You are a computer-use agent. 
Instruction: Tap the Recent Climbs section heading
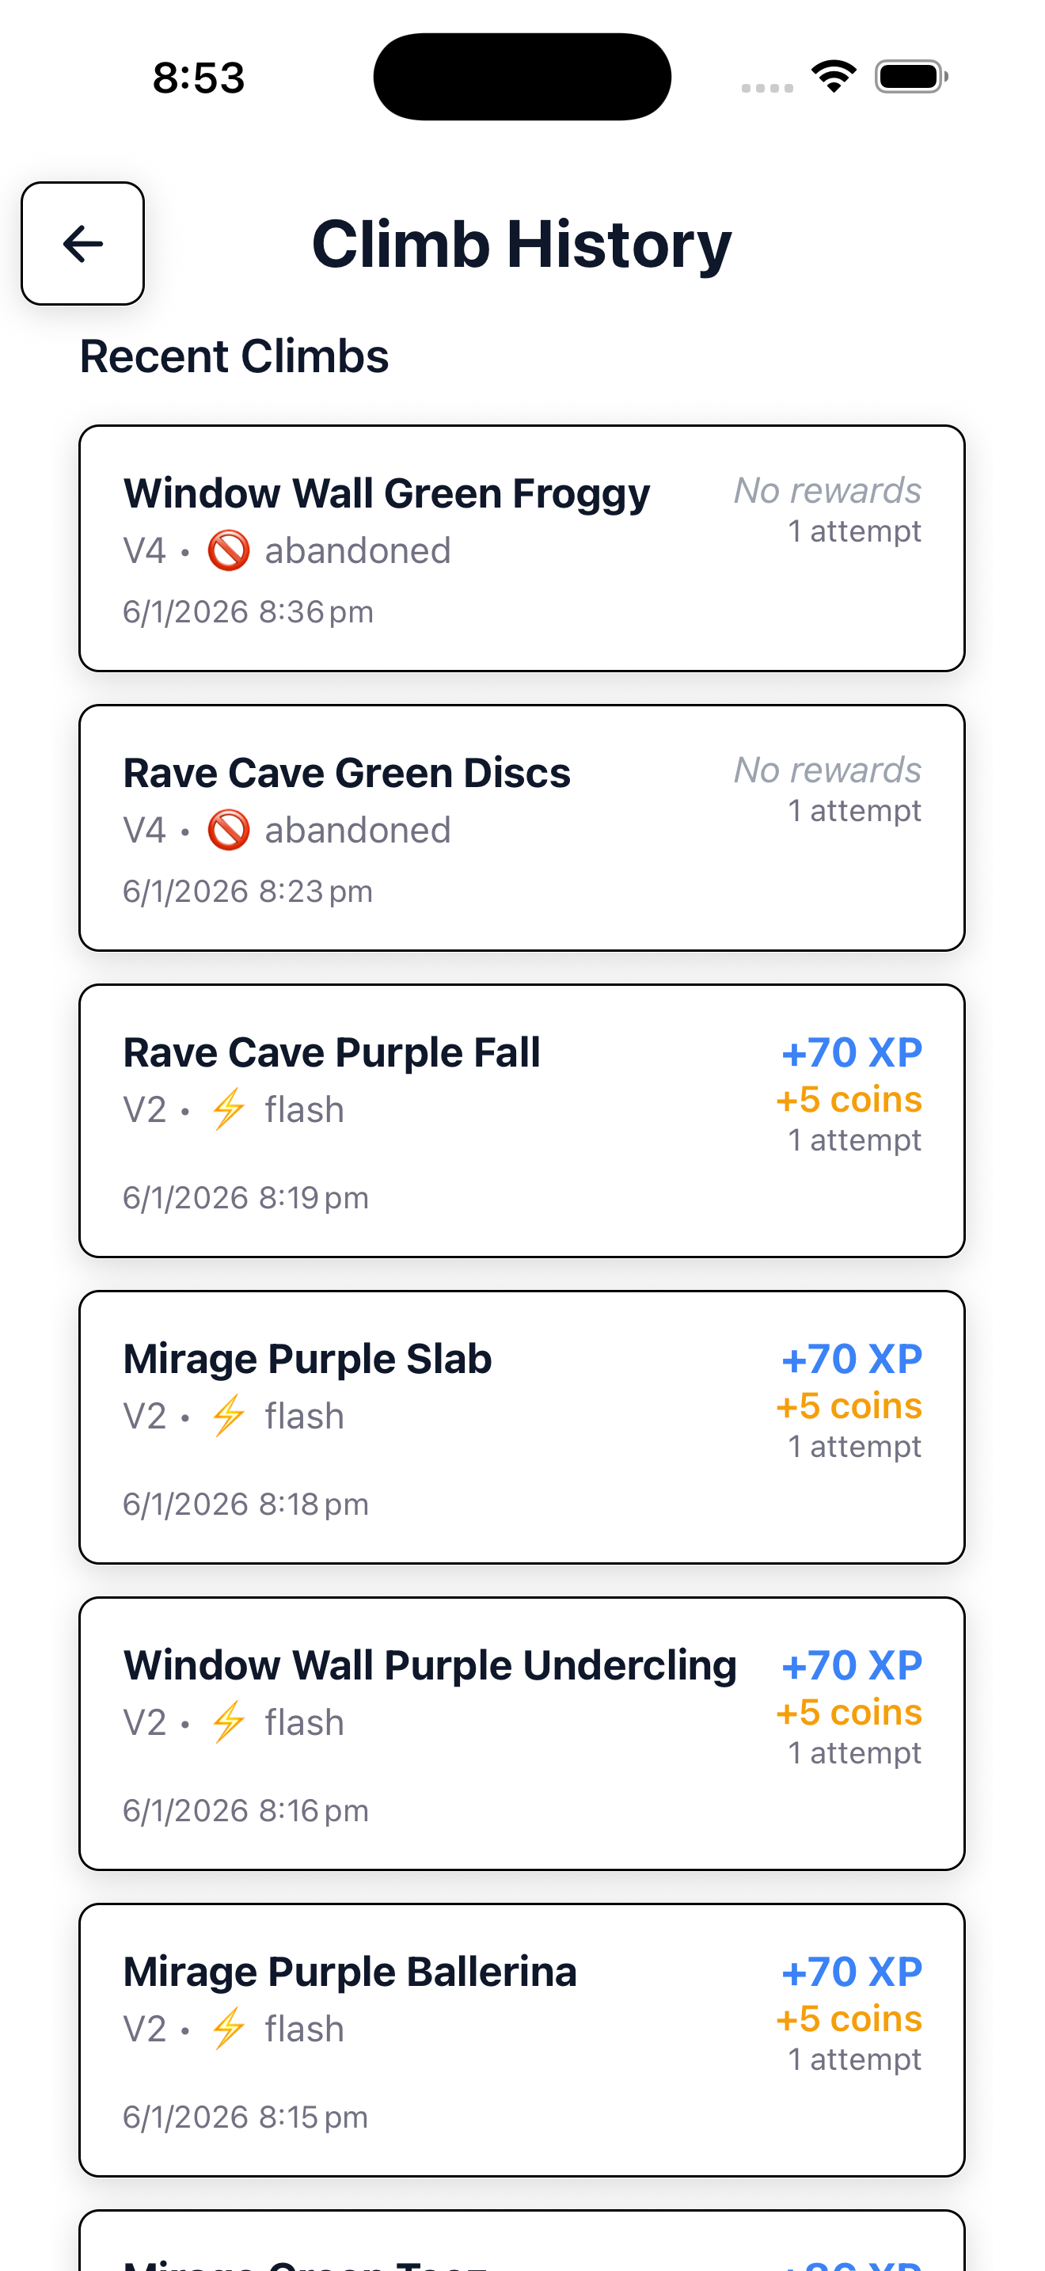point(234,356)
